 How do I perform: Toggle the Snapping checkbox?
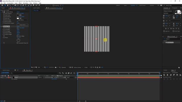point(53,5)
